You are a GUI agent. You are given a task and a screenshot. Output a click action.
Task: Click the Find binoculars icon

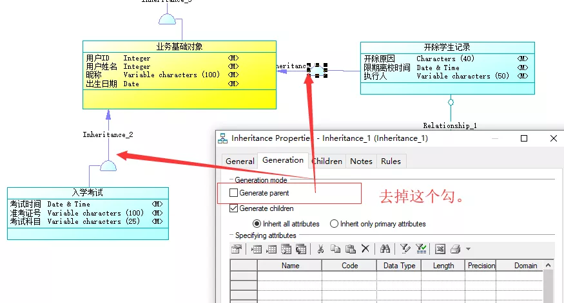click(x=385, y=249)
